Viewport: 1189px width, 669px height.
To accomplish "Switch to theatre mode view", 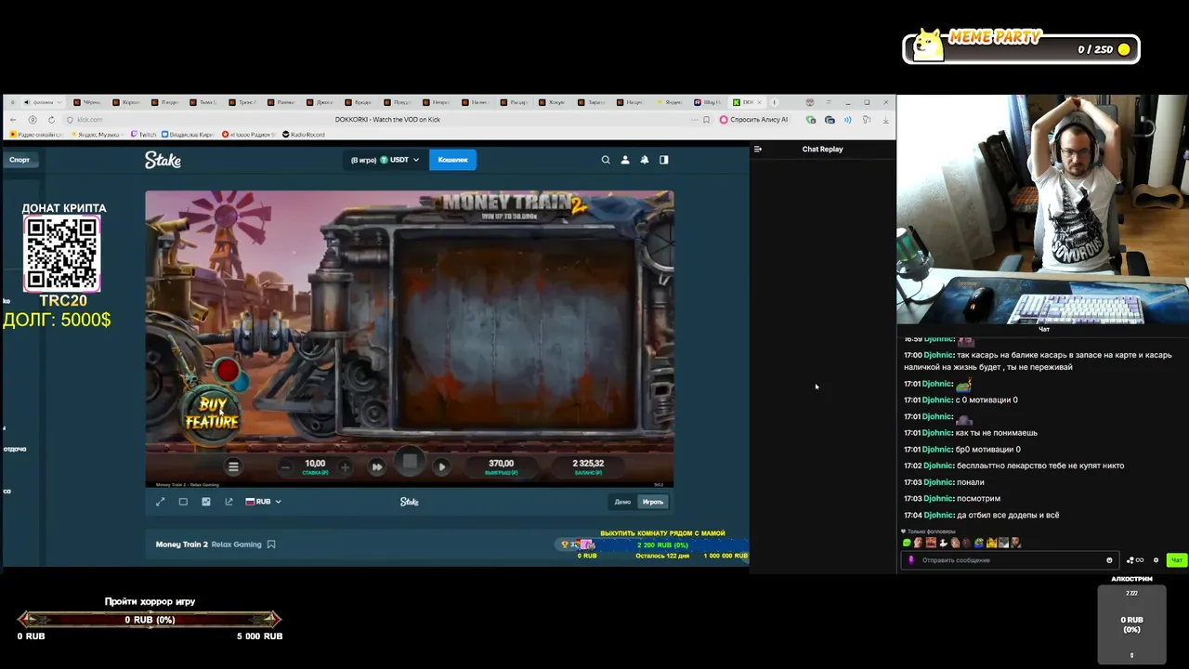I will tap(183, 502).
